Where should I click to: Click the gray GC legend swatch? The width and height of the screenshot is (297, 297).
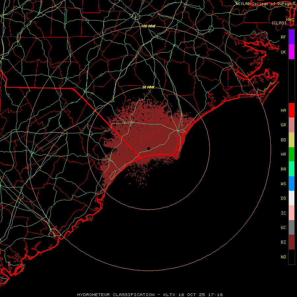pos(291,227)
